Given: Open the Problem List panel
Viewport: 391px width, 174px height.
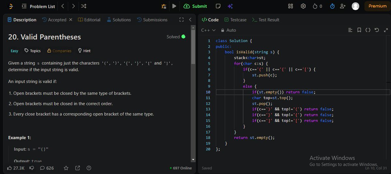Looking at the screenshot, I should [x=38, y=6].
